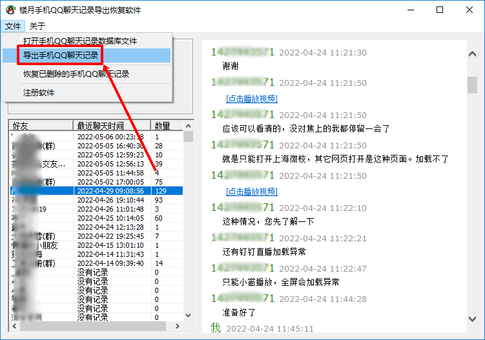Sort by the 数量 column header
Image resolution: width=485 pixels, height=340 pixels.
167,126
